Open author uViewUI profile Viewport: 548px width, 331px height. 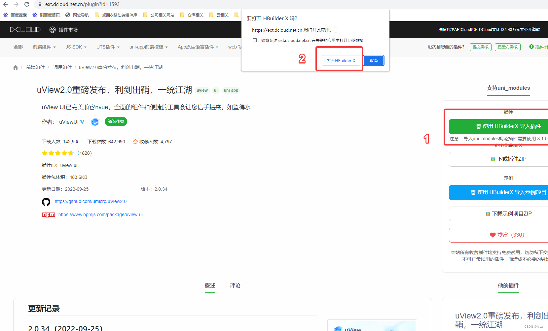pyautogui.click(x=69, y=122)
